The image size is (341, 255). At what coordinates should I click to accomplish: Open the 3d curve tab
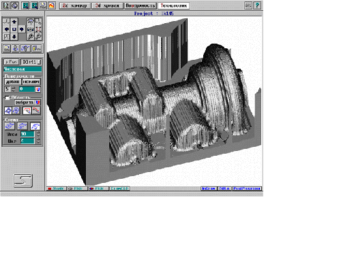pyautogui.click(x=107, y=5)
